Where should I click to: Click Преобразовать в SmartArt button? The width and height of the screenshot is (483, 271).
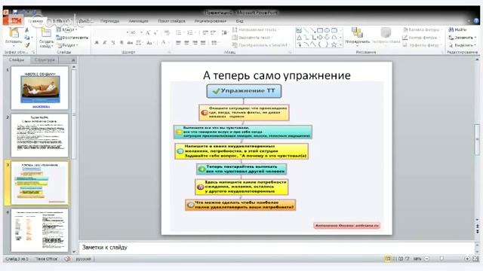[261, 45]
